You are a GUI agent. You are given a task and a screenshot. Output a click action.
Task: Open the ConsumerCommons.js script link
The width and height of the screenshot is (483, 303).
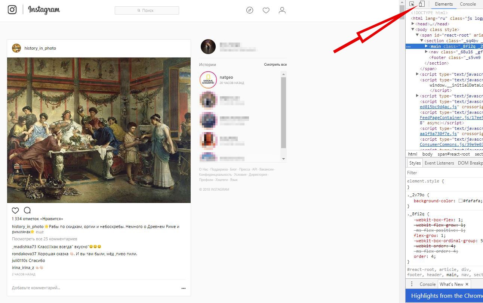pos(451,144)
